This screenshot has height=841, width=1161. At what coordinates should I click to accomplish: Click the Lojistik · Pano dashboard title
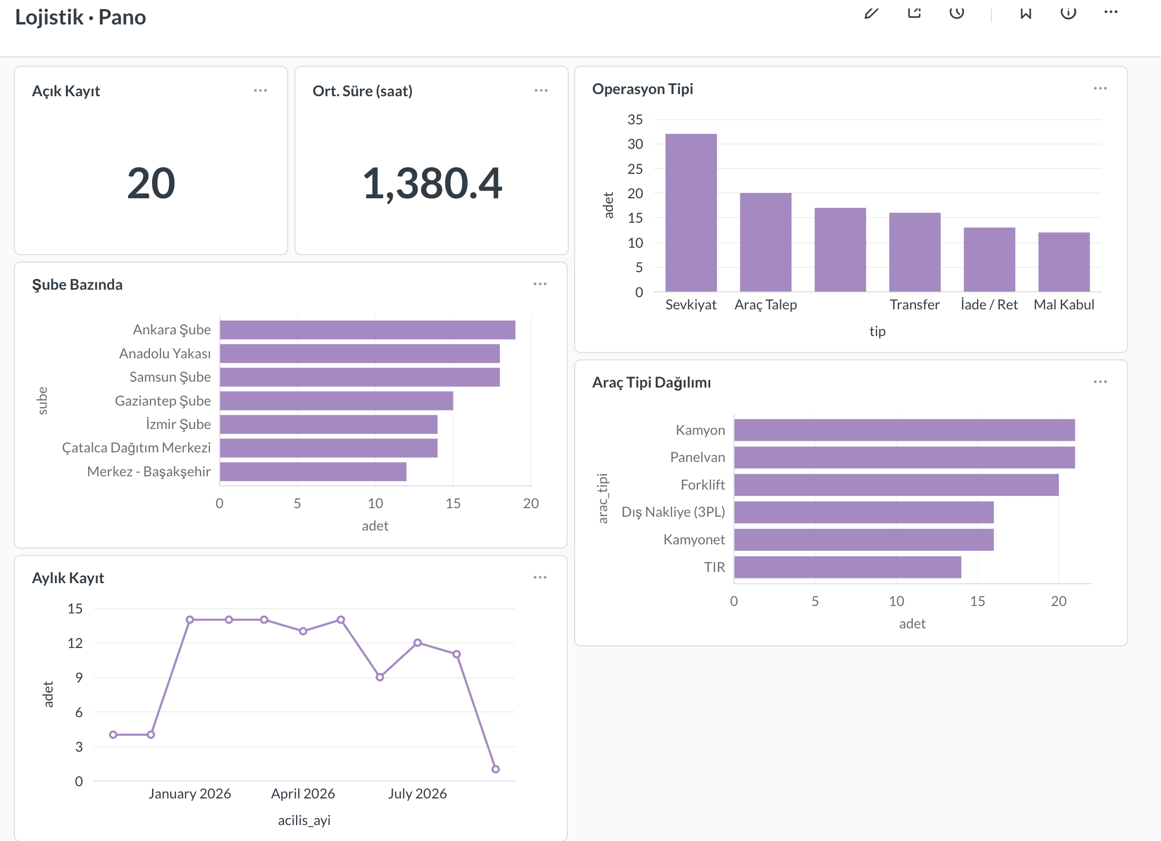click(80, 17)
